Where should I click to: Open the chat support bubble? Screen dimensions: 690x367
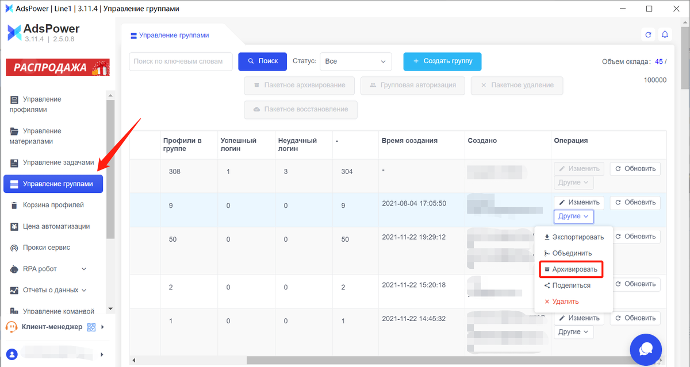646,349
